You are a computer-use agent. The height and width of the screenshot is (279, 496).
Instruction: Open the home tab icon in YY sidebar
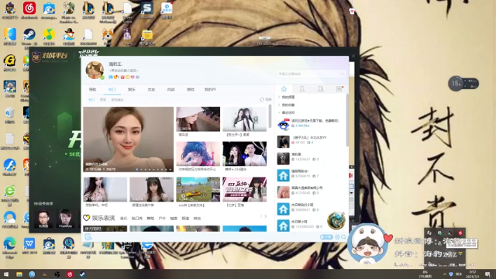pyautogui.click(x=284, y=89)
